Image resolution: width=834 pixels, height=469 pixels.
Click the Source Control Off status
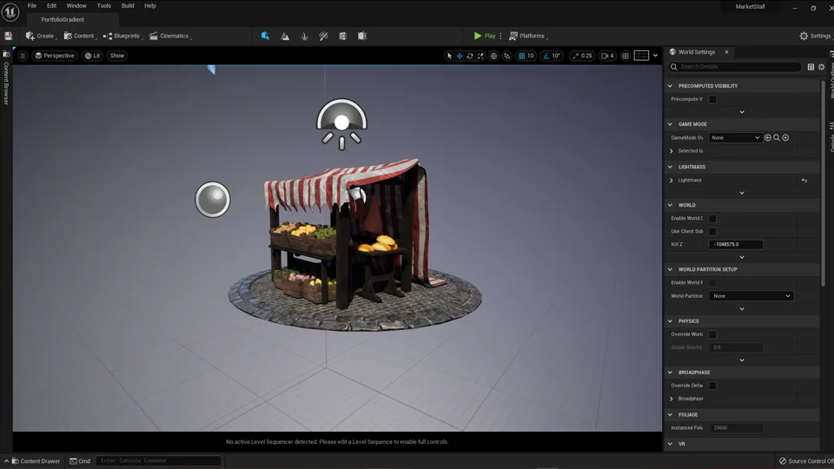click(x=806, y=461)
